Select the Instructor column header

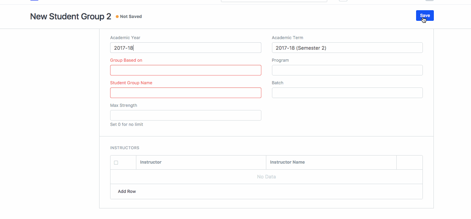151,162
